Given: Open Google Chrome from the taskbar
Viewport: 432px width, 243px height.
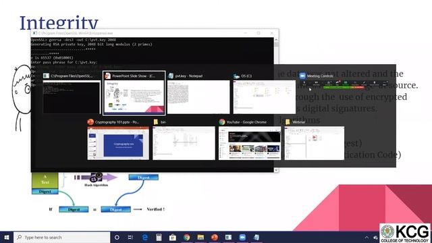Looking at the screenshot, I should [187, 237].
